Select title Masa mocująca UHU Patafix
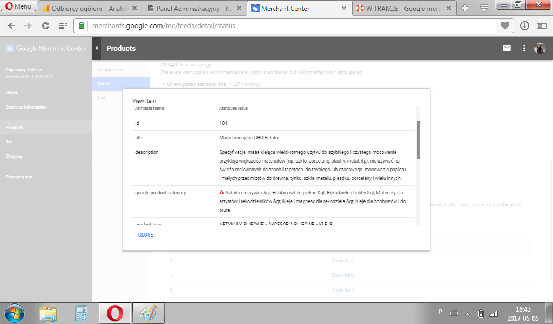 [249, 138]
